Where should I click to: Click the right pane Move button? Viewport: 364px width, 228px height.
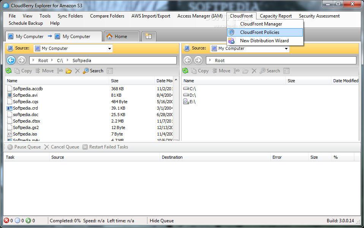coord(221,71)
